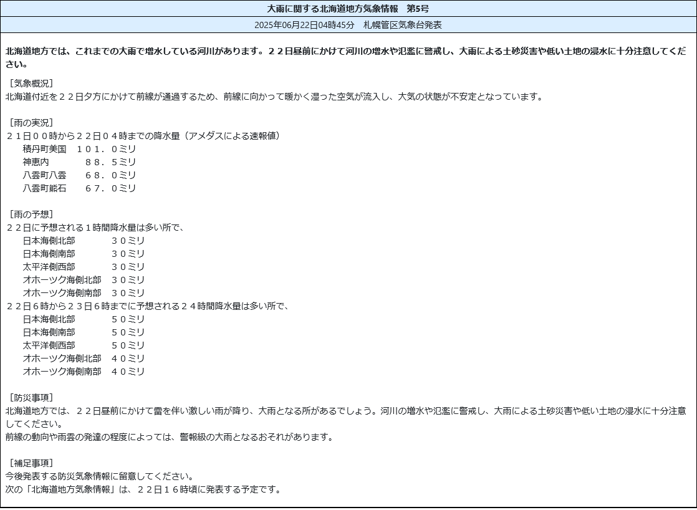
Task: Click the line 22日に予想される1時間降水量は多い所で
Action: (x=95, y=228)
